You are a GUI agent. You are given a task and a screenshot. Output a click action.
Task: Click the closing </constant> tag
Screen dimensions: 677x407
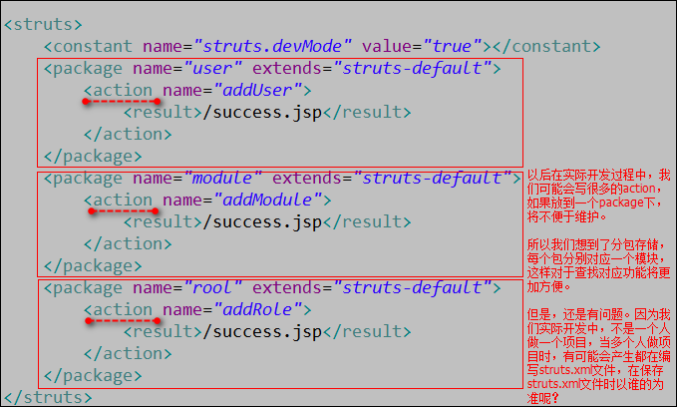(x=546, y=46)
